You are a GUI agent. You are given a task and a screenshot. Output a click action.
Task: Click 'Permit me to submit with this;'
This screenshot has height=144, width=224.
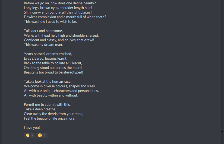coord(47,104)
